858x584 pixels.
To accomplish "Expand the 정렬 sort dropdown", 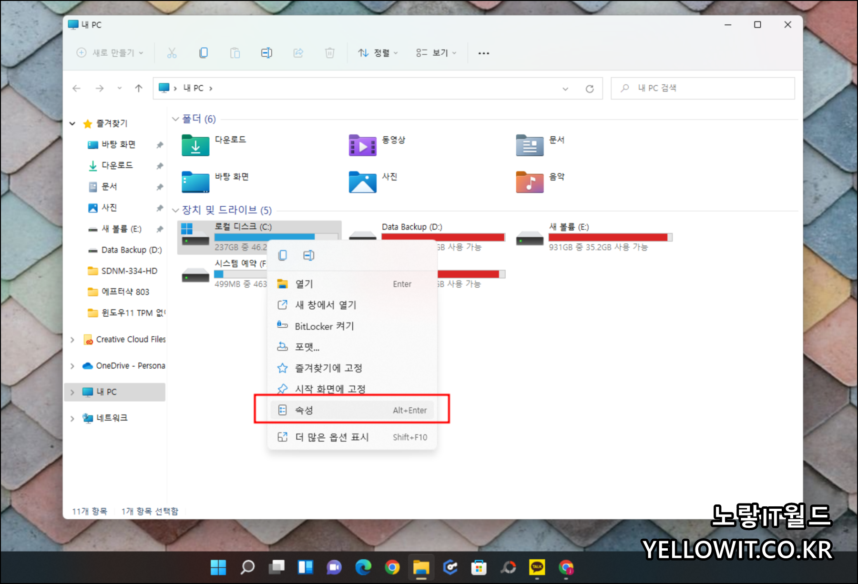I will (x=378, y=53).
